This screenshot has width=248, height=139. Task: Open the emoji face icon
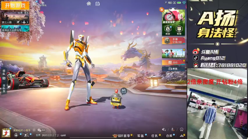tap(182, 129)
